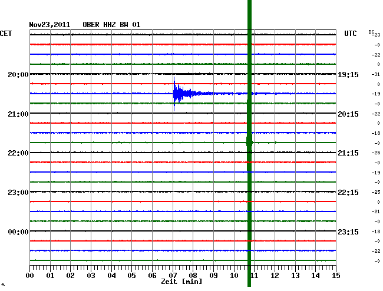Click the -21 DC offset value
The image size is (383, 291).
click(x=376, y=211)
